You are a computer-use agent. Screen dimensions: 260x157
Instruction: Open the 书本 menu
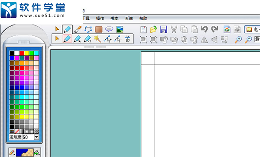click(x=114, y=18)
